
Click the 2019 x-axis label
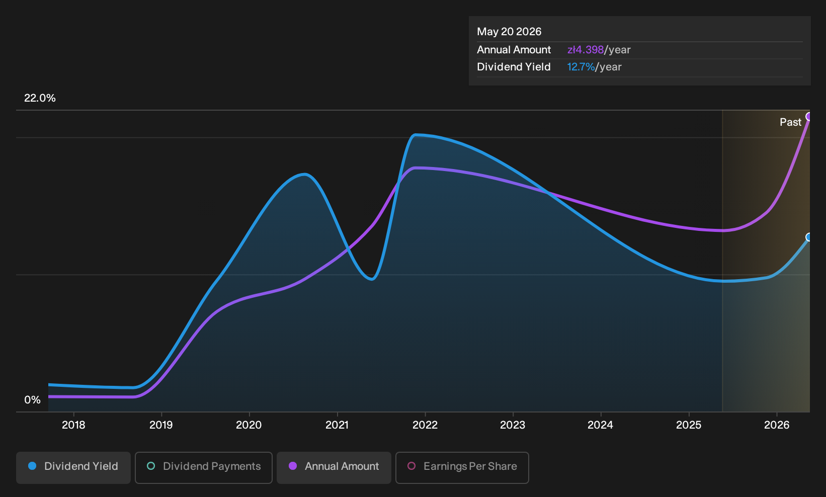(161, 425)
